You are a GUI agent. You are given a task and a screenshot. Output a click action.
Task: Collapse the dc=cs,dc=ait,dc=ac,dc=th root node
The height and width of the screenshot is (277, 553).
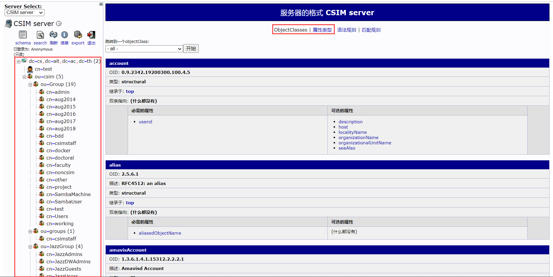point(18,62)
